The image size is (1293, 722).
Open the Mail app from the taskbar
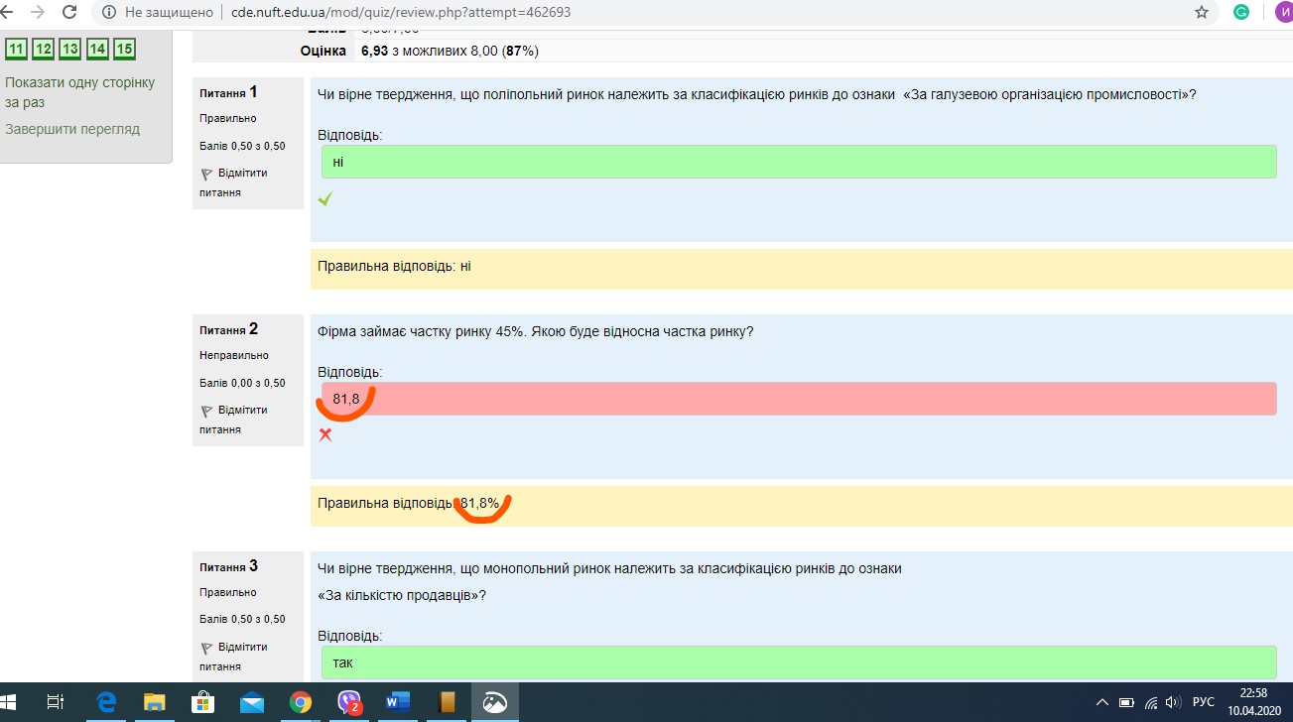pos(251,701)
